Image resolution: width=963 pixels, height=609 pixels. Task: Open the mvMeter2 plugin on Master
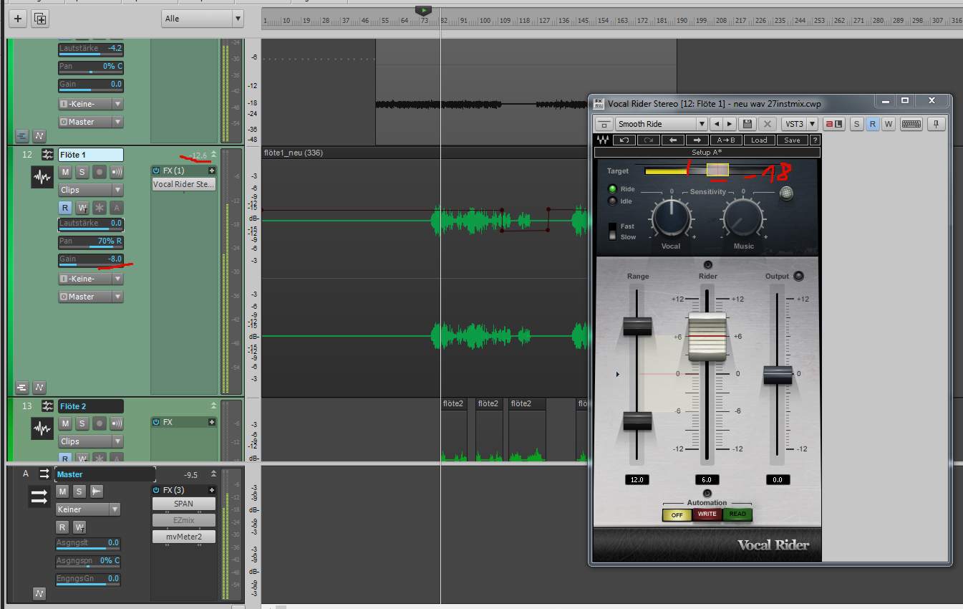pos(183,537)
